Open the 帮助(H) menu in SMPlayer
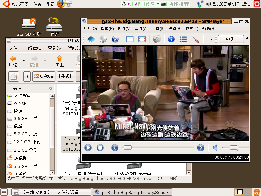The image size is (261, 196). 209,29
